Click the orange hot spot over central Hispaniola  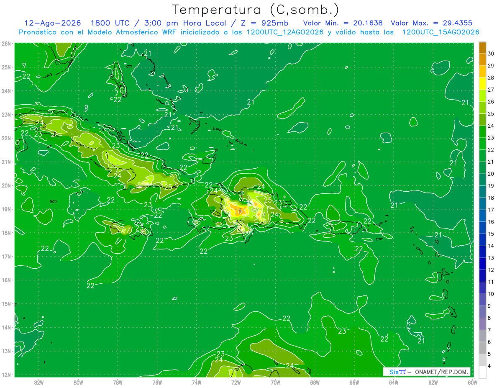point(238,209)
